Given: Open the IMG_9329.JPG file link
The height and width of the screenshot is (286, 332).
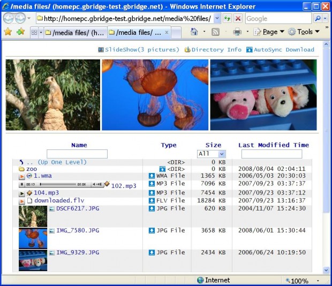Looking at the screenshot, I should point(78,253).
